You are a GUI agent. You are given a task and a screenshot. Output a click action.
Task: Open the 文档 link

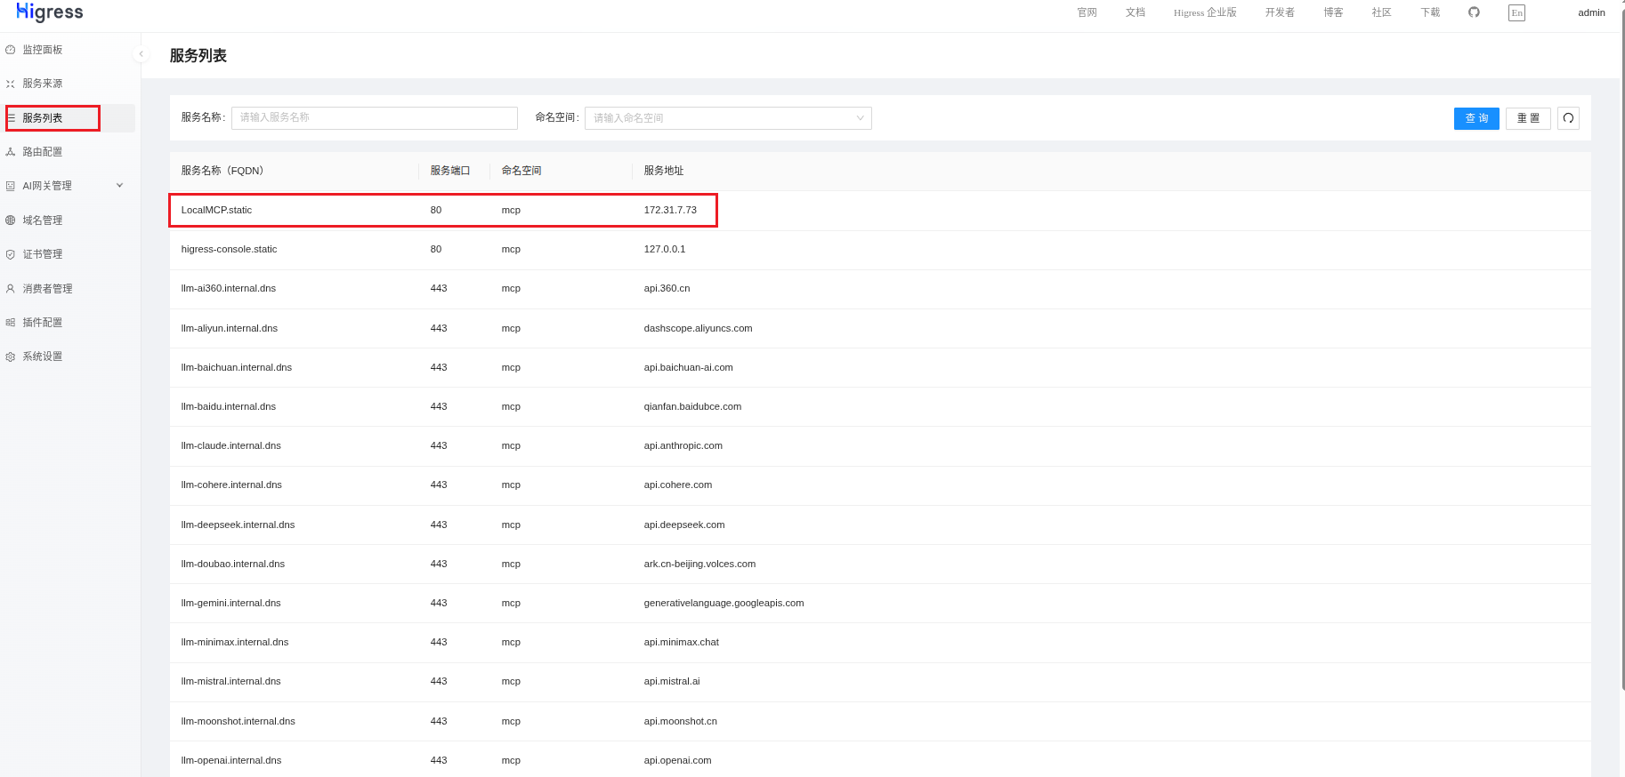(1135, 12)
